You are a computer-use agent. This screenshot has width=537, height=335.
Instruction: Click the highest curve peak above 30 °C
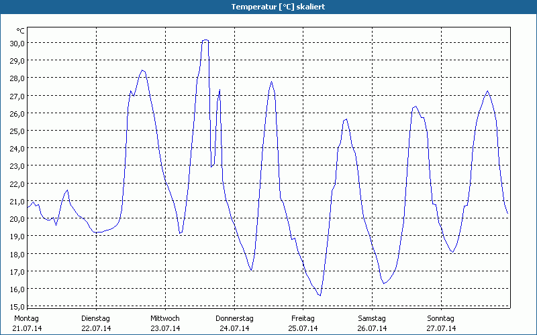(205, 40)
